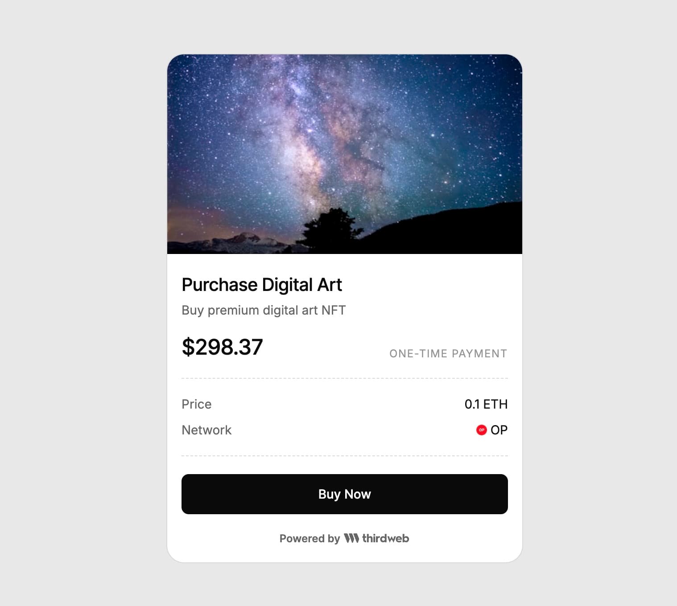This screenshot has height=606, width=677.
Task: Click the $298.37 price amount
Action: coord(222,347)
